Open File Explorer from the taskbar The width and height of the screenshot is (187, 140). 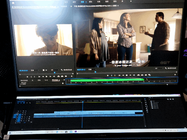point(62,132)
